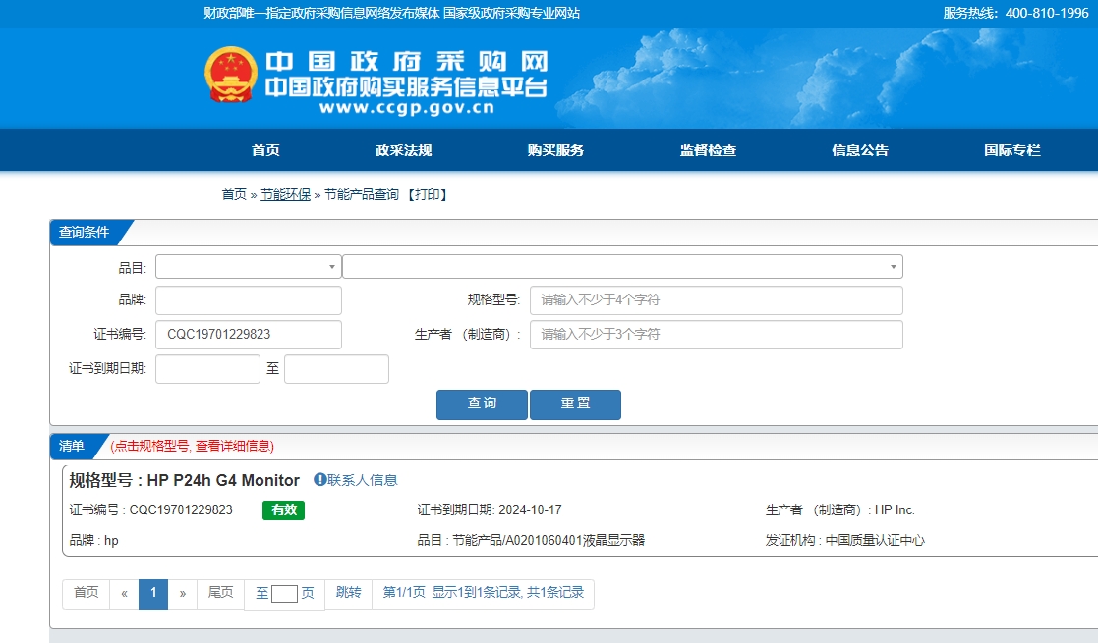1098x643 pixels.
Task: Focus the page number jump input
Action: [284, 594]
